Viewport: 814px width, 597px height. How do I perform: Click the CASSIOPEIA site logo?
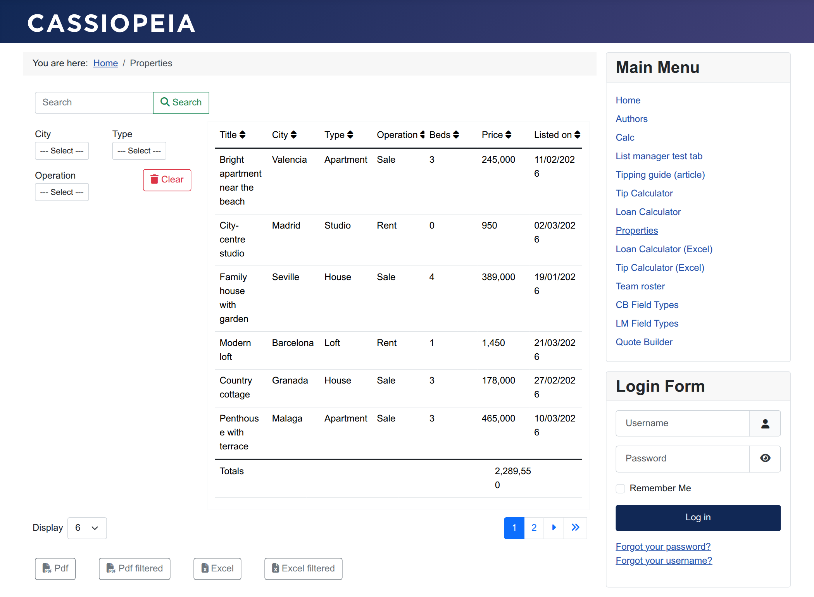click(x=112, y=23)
